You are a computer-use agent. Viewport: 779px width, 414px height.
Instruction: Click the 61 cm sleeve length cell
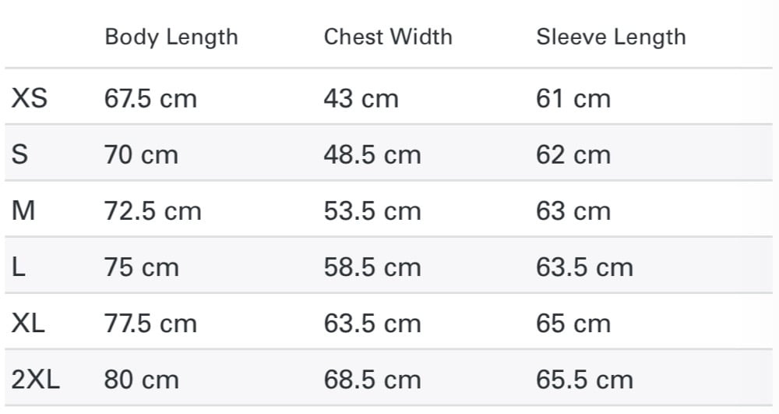(573, 98)
